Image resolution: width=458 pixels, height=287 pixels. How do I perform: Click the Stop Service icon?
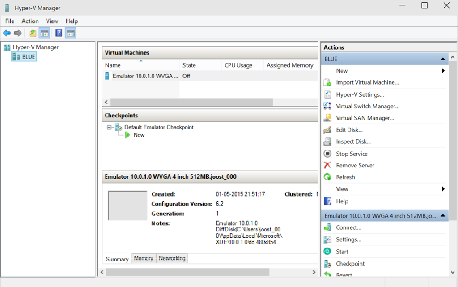[327, 154]
